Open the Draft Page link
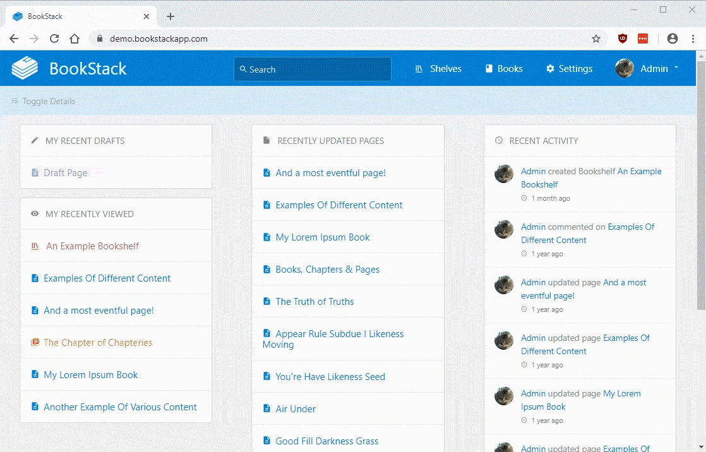The image size is (706, 452). tap(65, 173)
